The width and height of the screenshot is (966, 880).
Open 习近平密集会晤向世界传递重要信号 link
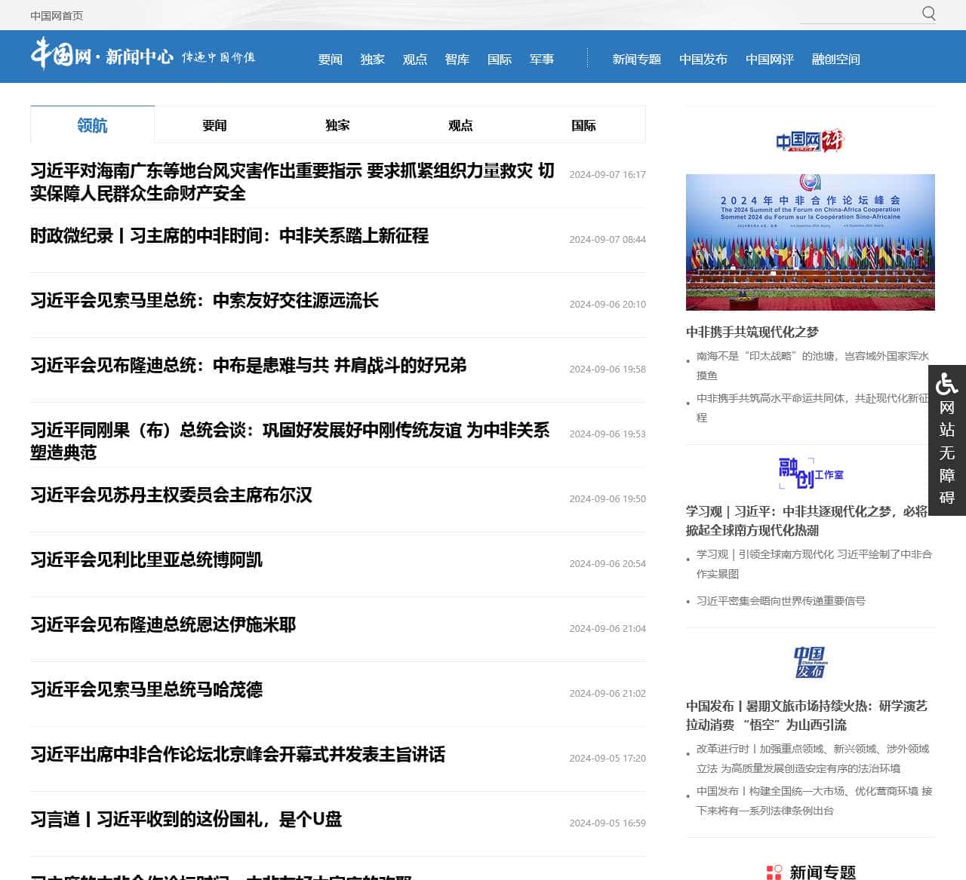point(781,601)
